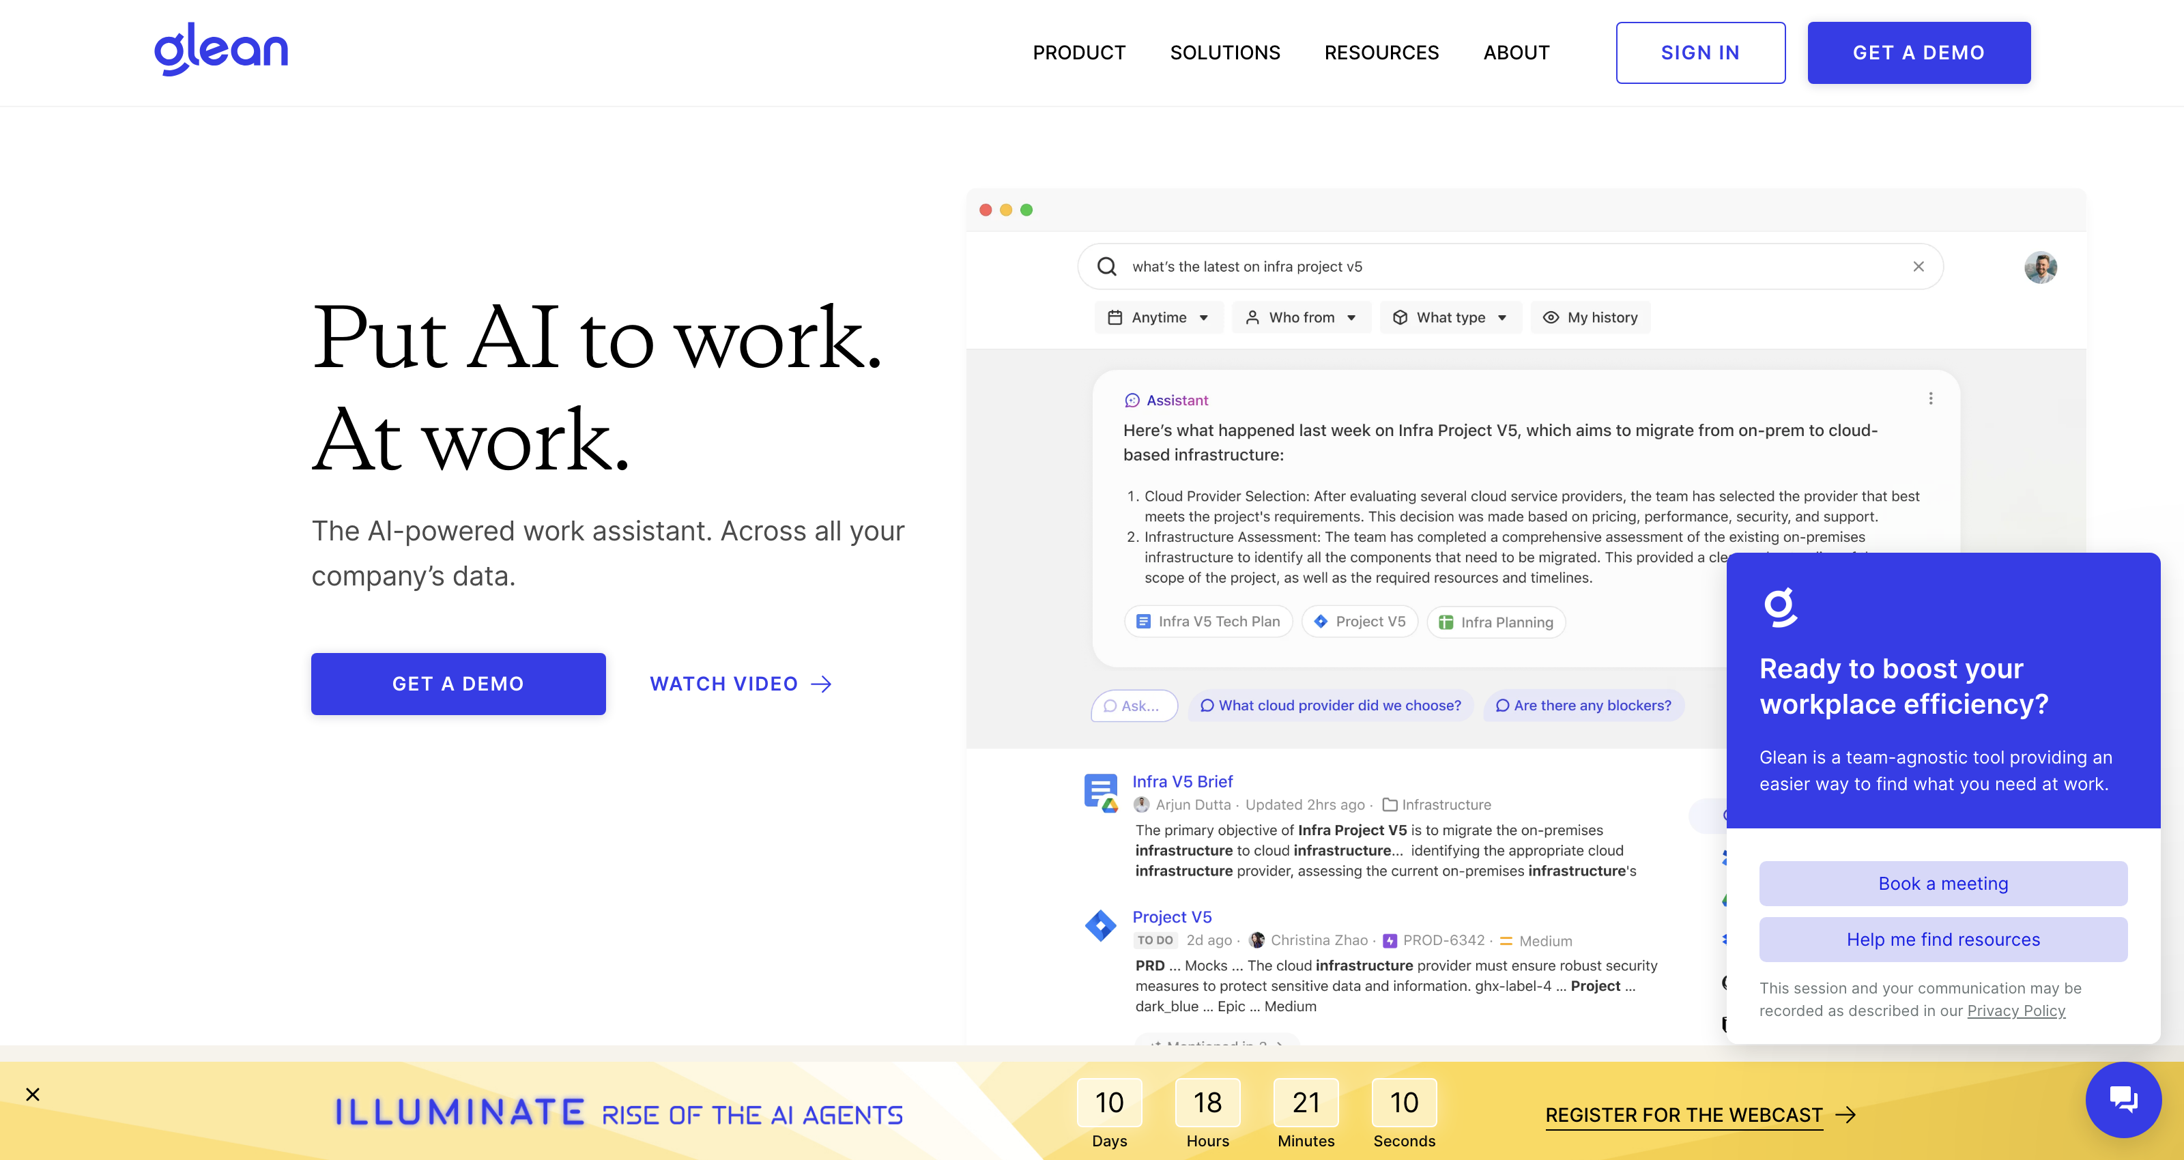Click the Project V5 Jira diamond icon

pos(1100,925)
